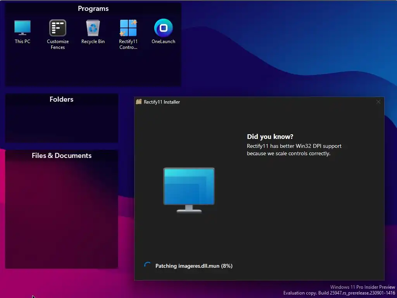Click the large monitor image in installer
The image size is (397, 298).
pos(189,190)
